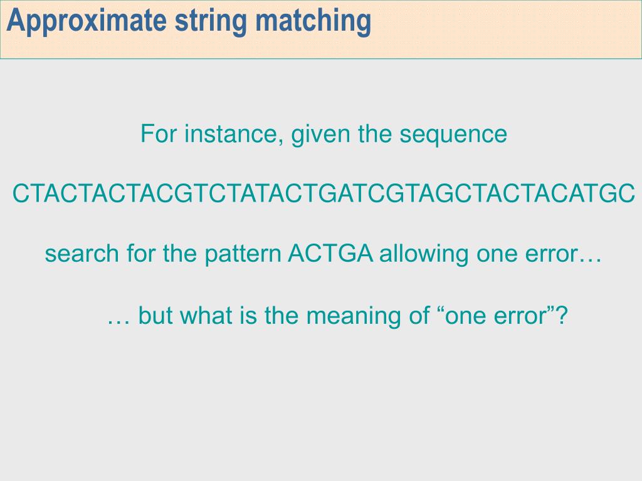Click the word 'given' in first line
This screenshot has width=642, height=481.
(320, 135)
